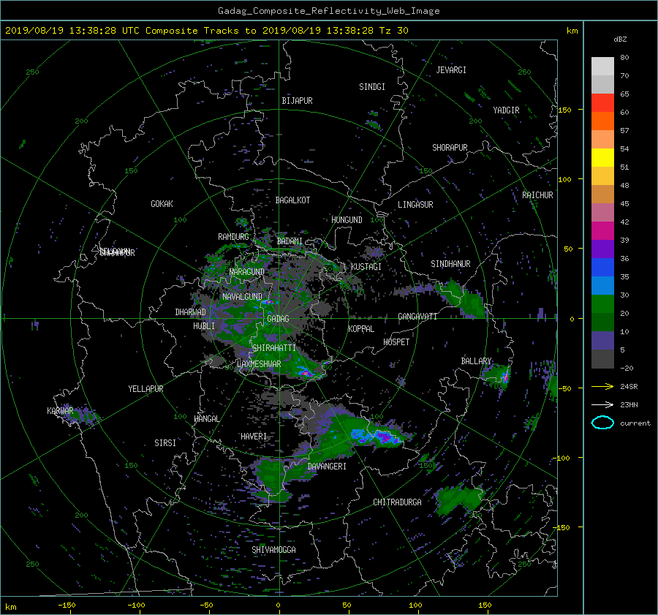Click the SIRSI city label
The image size is (658, 615).
[165, 443]
